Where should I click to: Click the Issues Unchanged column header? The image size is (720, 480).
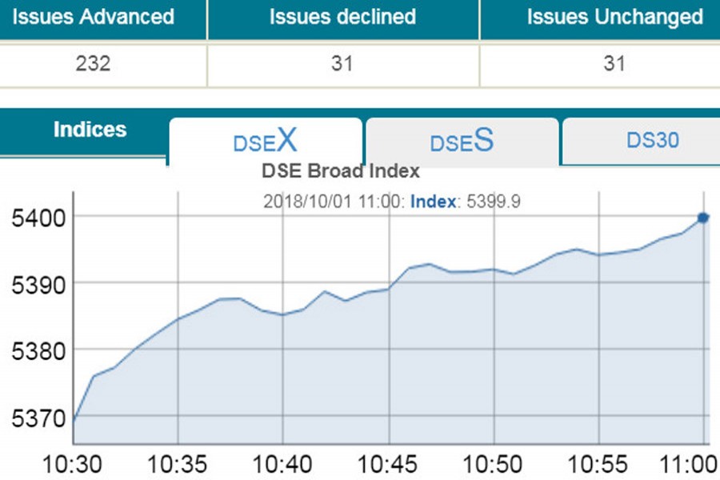click(614, 17)
